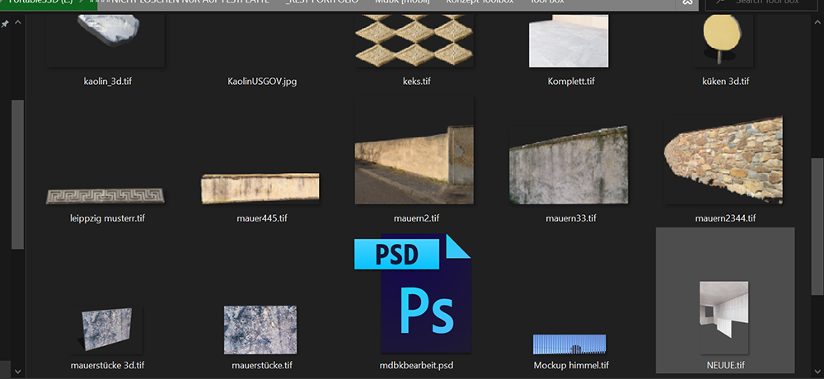Click the Search Tool box field

click(766, 3)
